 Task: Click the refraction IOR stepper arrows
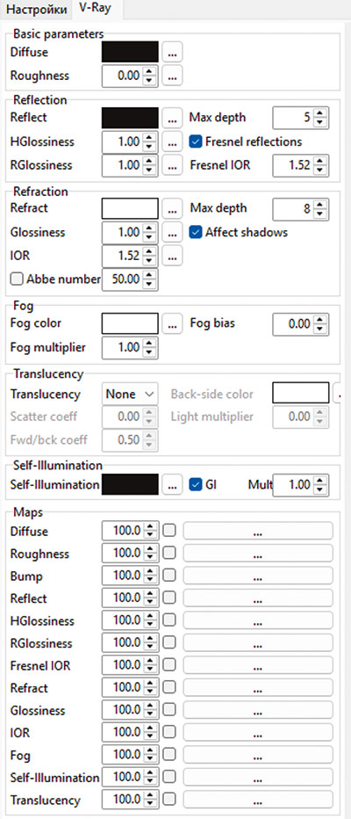(150, 256)
